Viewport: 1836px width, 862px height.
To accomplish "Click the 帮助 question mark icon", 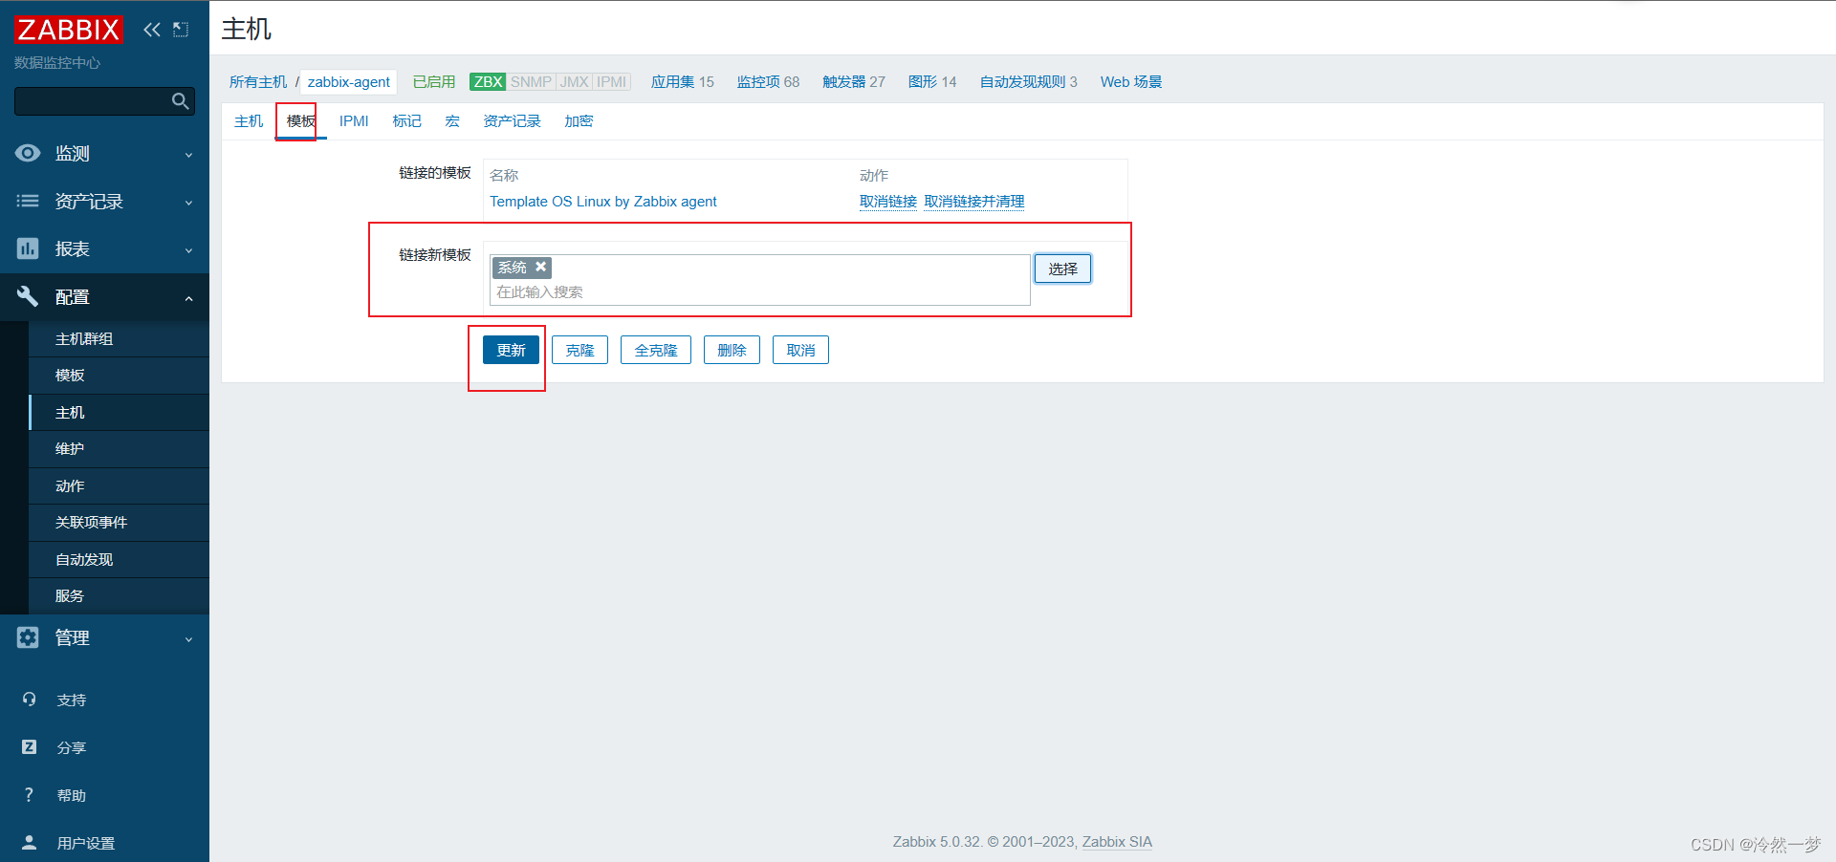I will [x=29, y=795].
